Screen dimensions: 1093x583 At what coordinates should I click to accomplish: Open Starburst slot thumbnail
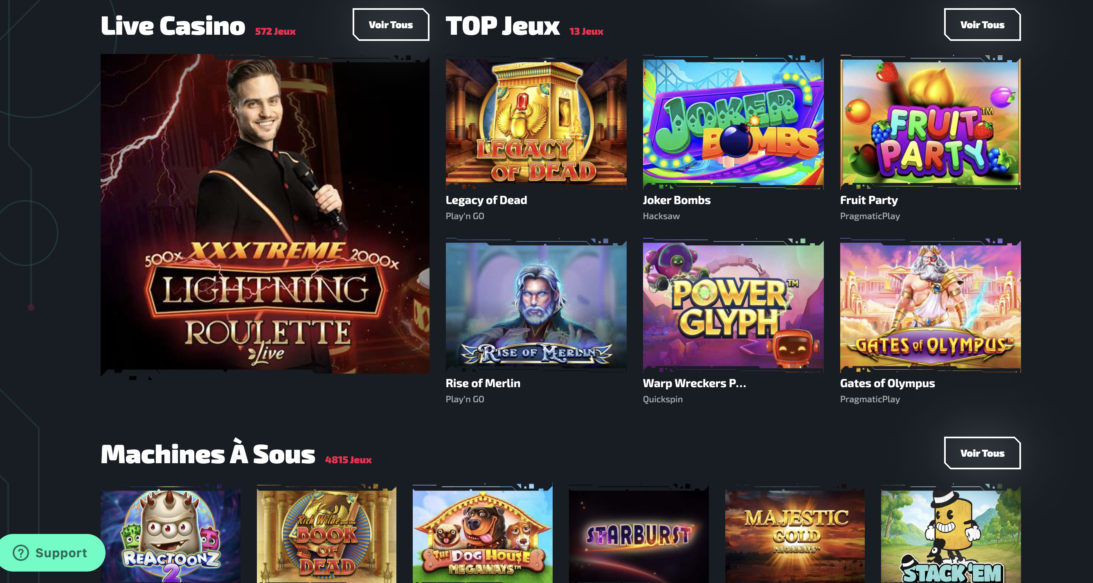pos(639,534)
